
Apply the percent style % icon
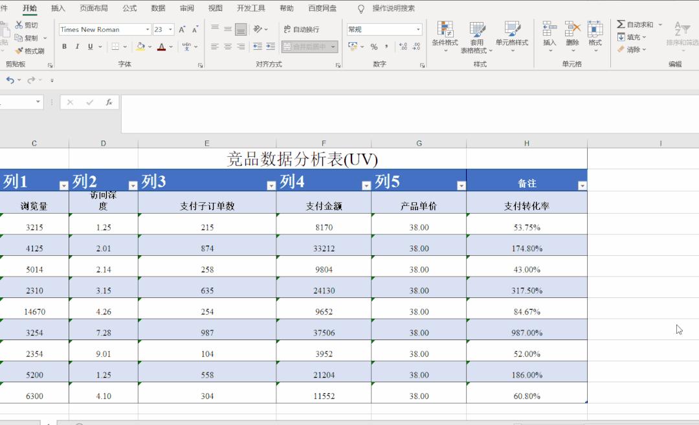[x=373, y=47]
